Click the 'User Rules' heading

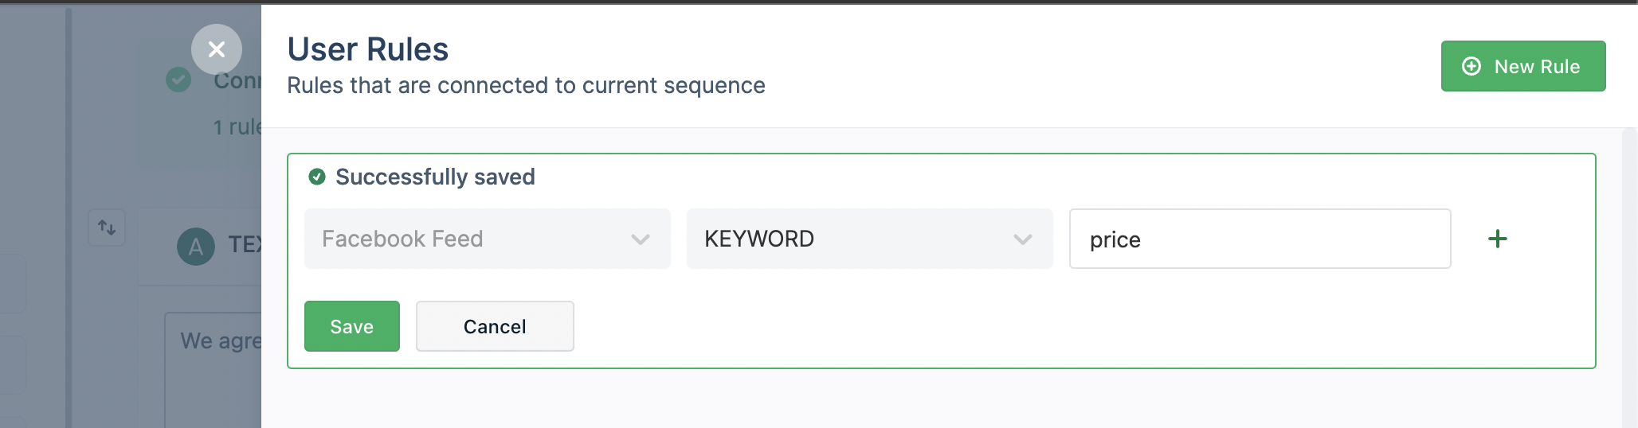368,49
